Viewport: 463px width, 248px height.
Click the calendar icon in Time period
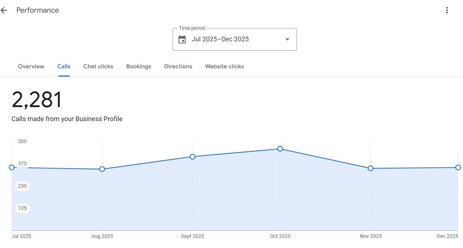tap(182, 40)
